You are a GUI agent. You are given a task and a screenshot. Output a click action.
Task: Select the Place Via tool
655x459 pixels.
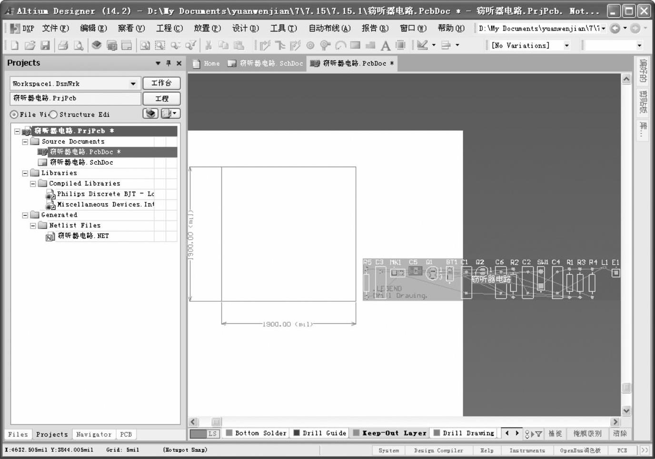325,45
